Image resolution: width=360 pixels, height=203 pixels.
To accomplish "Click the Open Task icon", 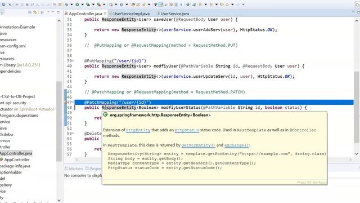I will [138, 5].
